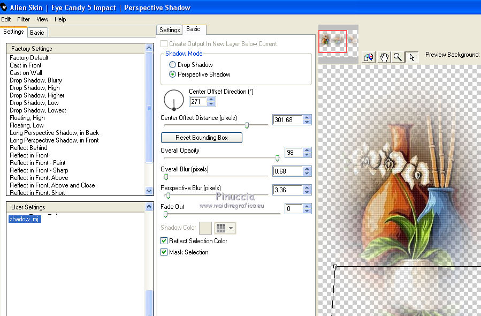Toggle Mask Selection checkbox
The height and width of the screenshot is (316, 481).
pos(164,252)
